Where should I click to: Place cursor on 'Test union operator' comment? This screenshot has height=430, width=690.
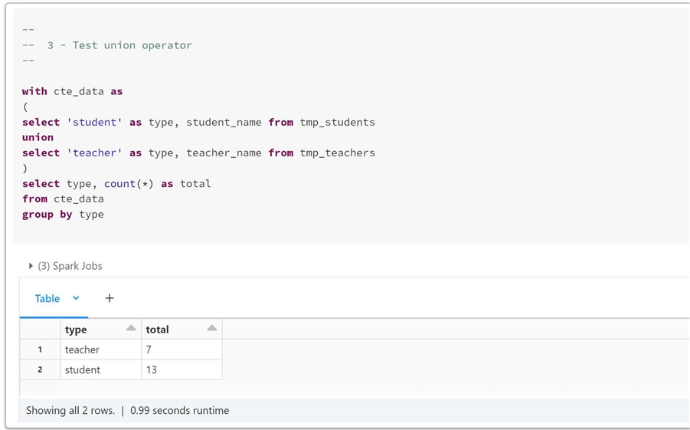132,45
